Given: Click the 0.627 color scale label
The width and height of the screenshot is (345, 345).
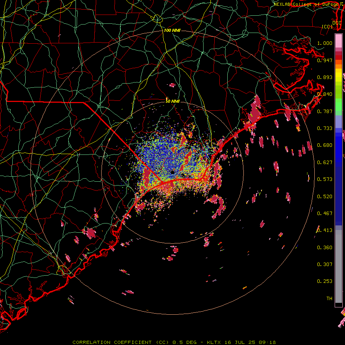Looking at the screenshot, I should pyautogui.click(x=325, y=162).
